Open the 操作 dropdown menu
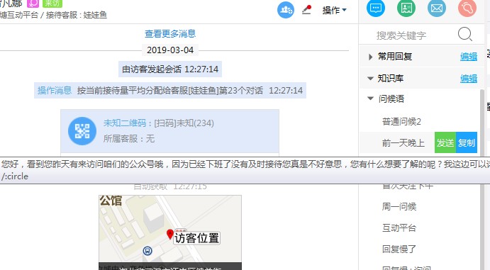This screenshot has width=490, height=270. click(335, 10)
